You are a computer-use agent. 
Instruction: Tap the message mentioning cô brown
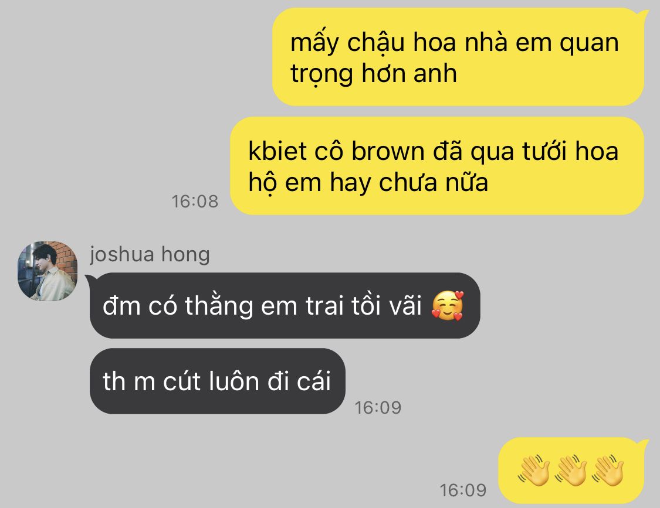437,166
